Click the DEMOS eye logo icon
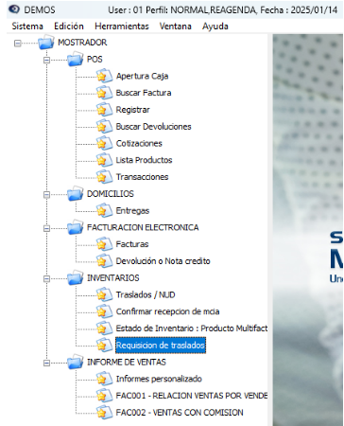344x426 pixels. coord(14,9)
